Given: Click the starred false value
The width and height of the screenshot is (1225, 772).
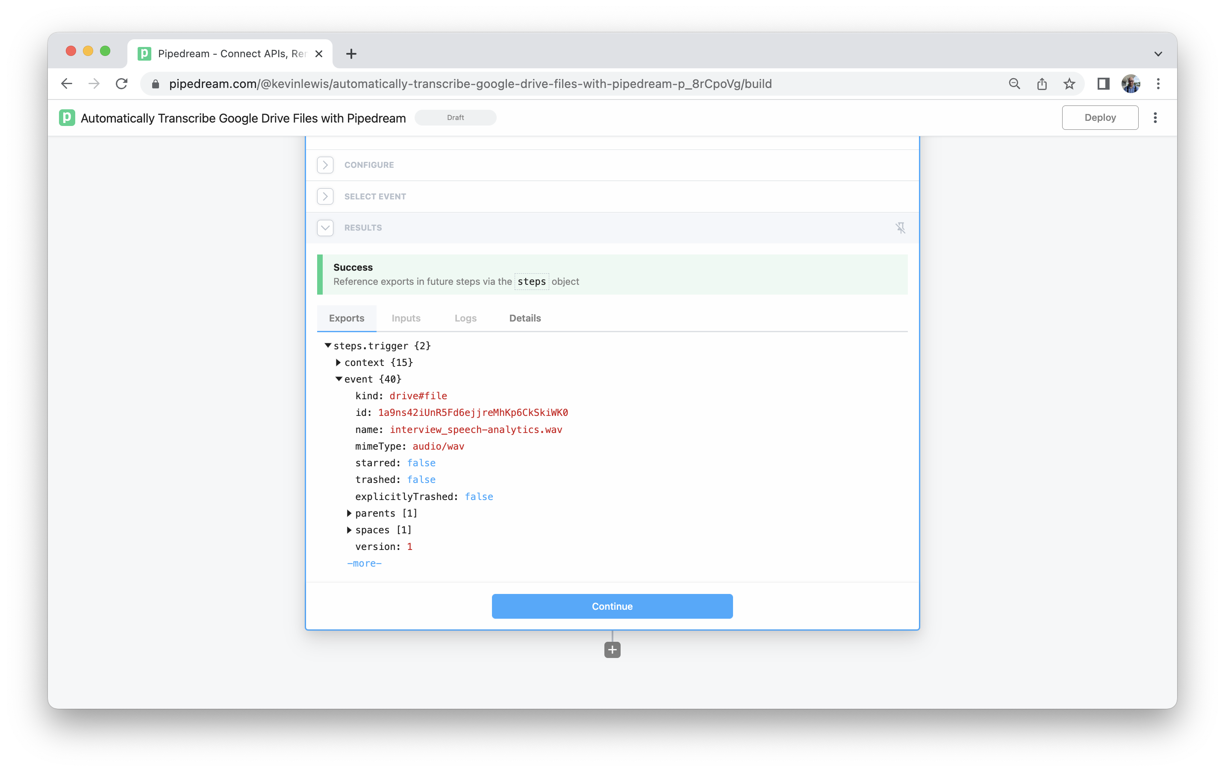Looking at the screenshot, I should [x=421, y=463].
